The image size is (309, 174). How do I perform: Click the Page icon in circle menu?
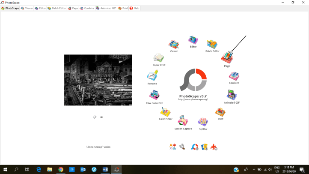point(227,57)
